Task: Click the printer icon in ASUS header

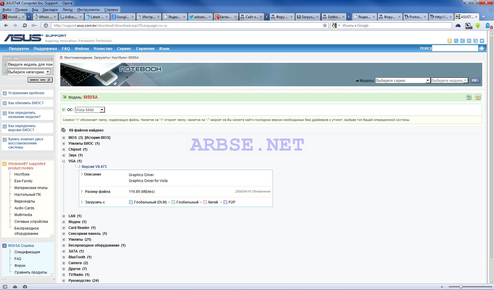Action: (x=482, y=41)
